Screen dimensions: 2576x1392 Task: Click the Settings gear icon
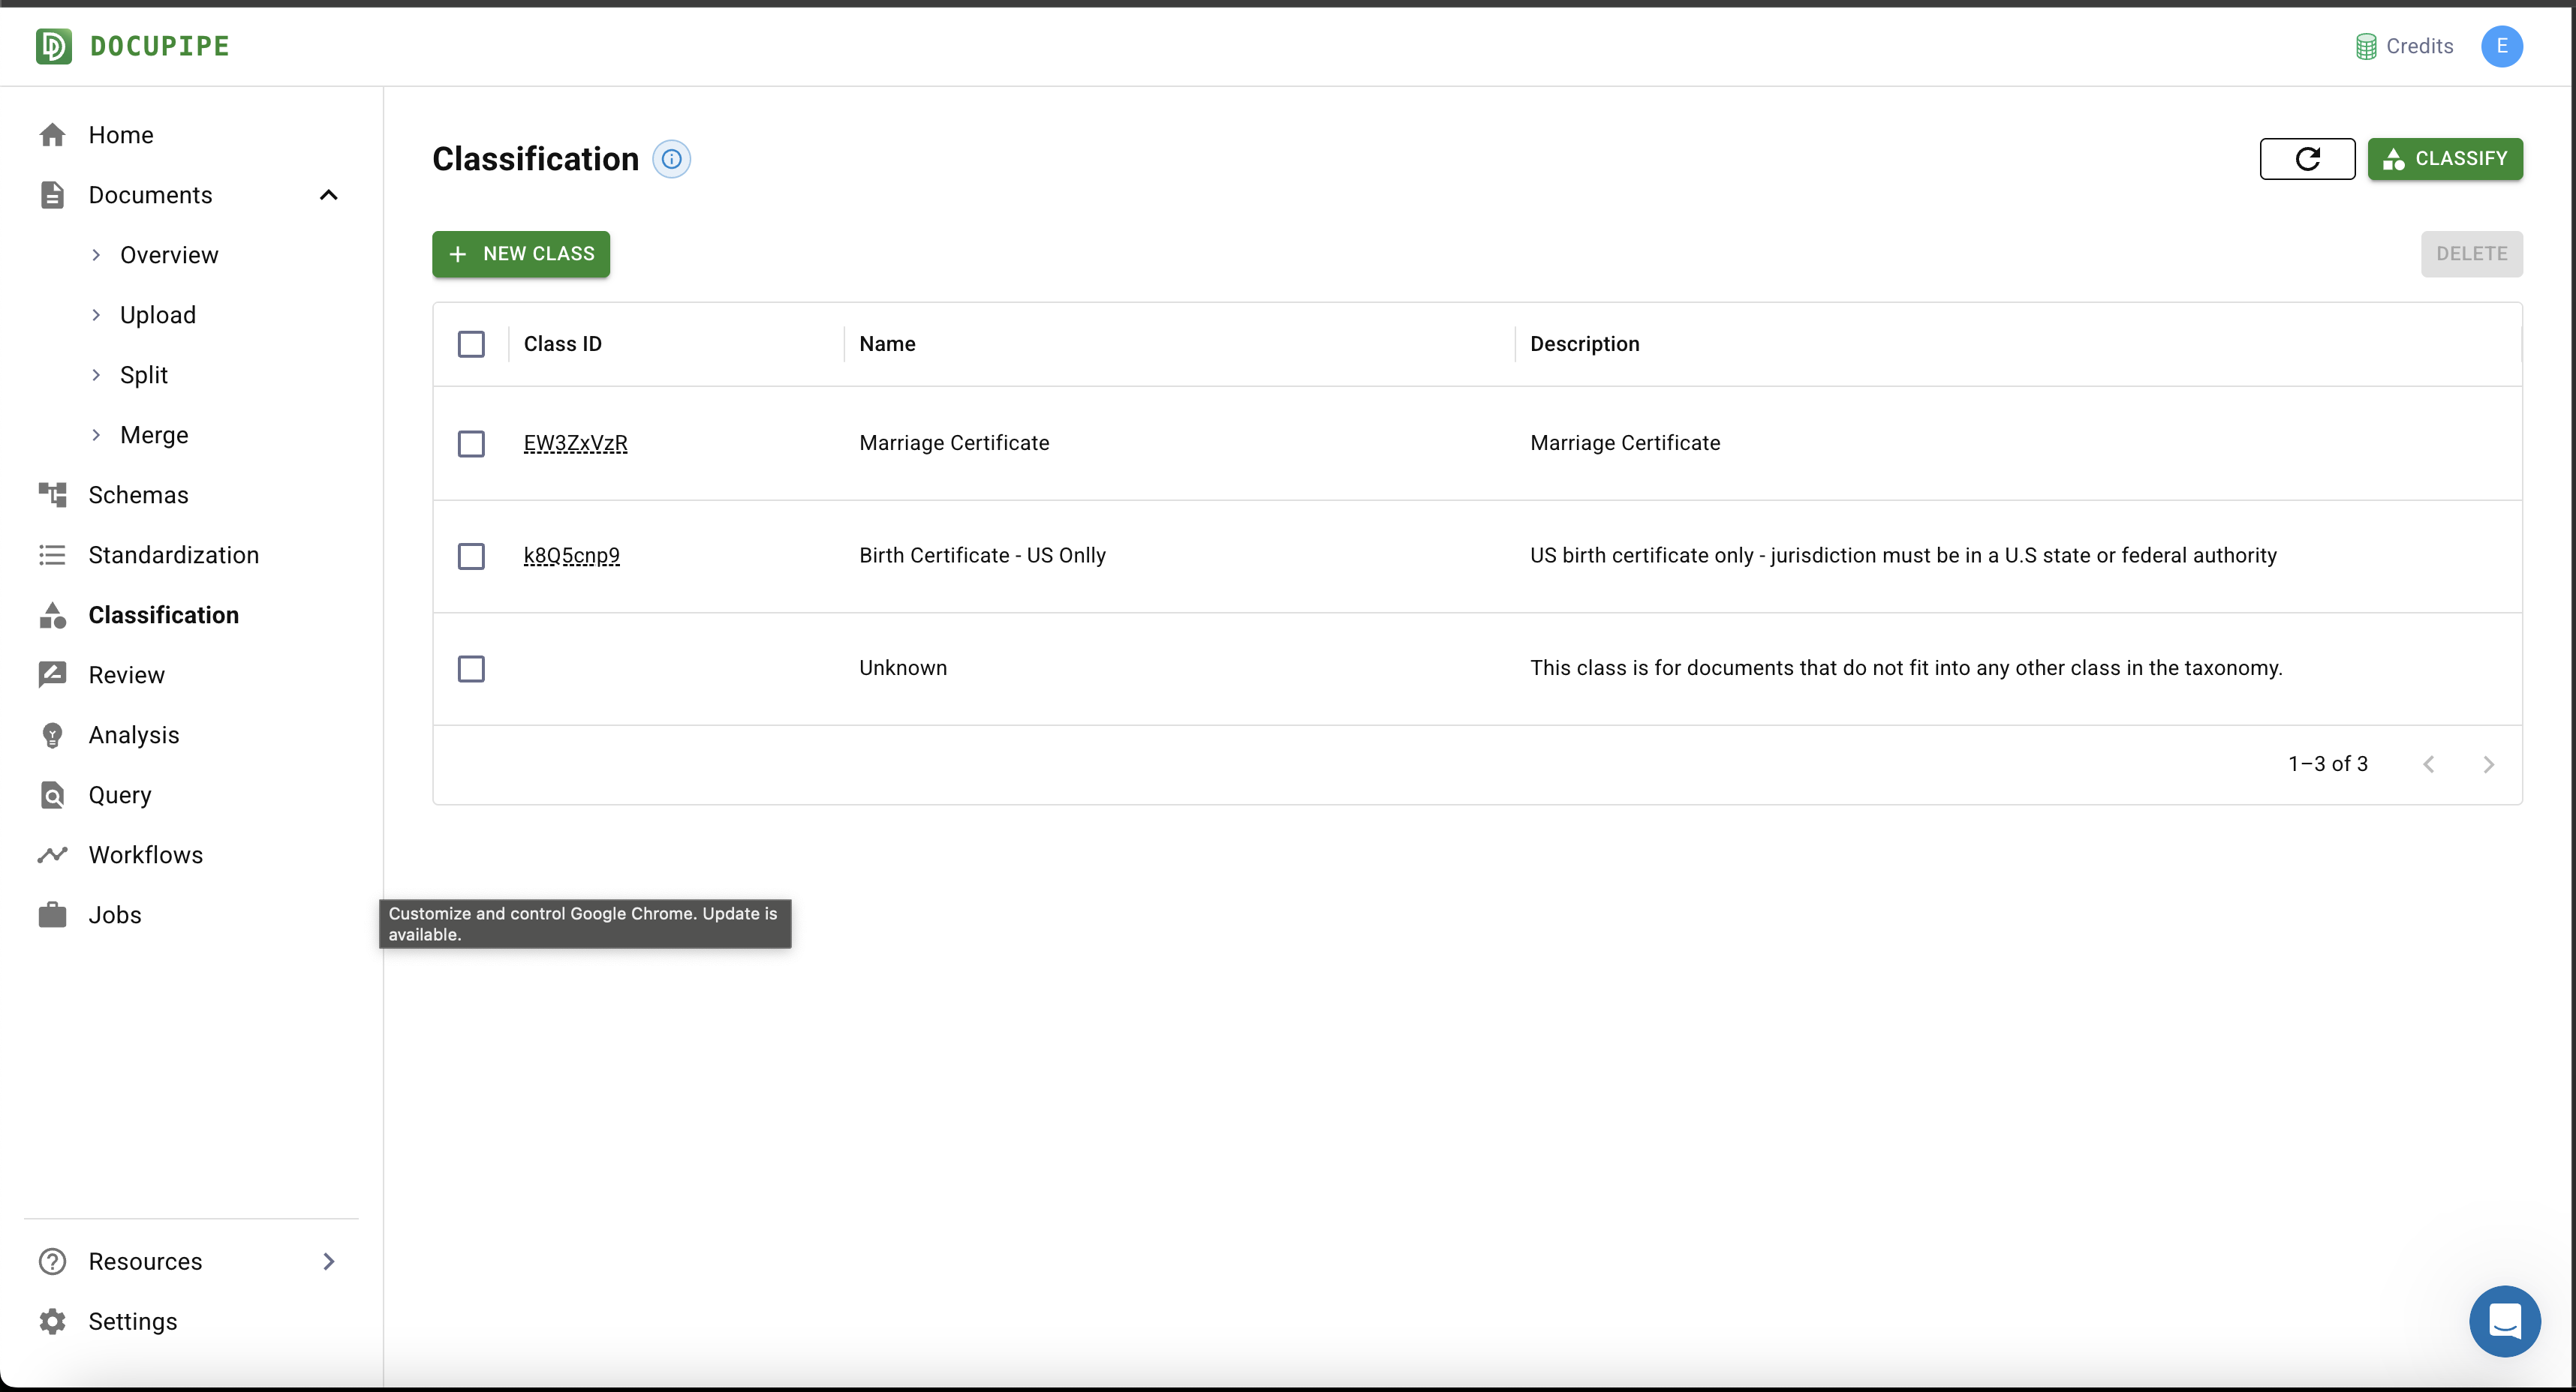[x=52, y=1321]
